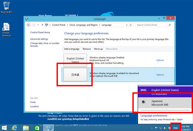The image size is (193, 131).
Task: Open Language preferences link in popup
Action: (x=154, y=115)
